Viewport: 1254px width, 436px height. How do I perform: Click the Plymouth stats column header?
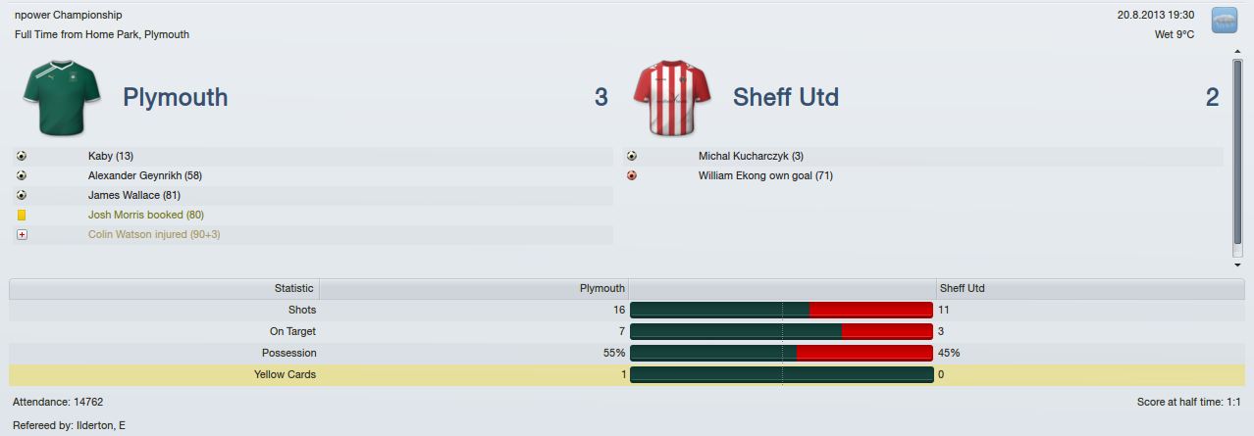474,288
